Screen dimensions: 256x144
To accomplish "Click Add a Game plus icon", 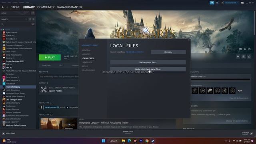I will [4, 133].
